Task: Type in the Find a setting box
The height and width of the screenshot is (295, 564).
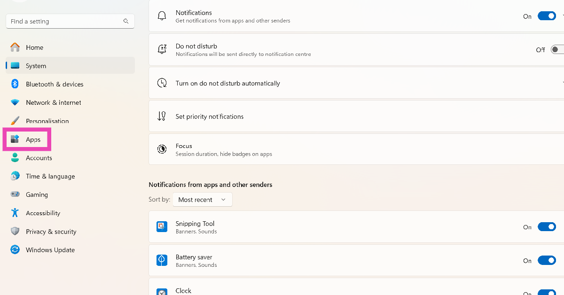Action: pyautogui.click(x=65, y=21)
